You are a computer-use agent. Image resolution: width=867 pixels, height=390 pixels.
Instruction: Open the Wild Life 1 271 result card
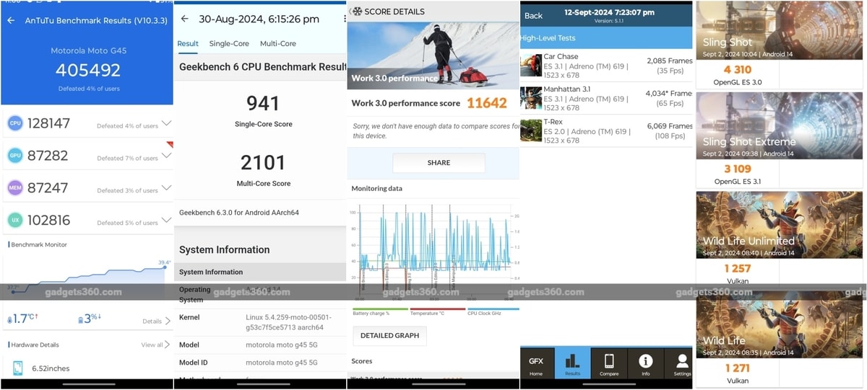(x=780, y=337)
